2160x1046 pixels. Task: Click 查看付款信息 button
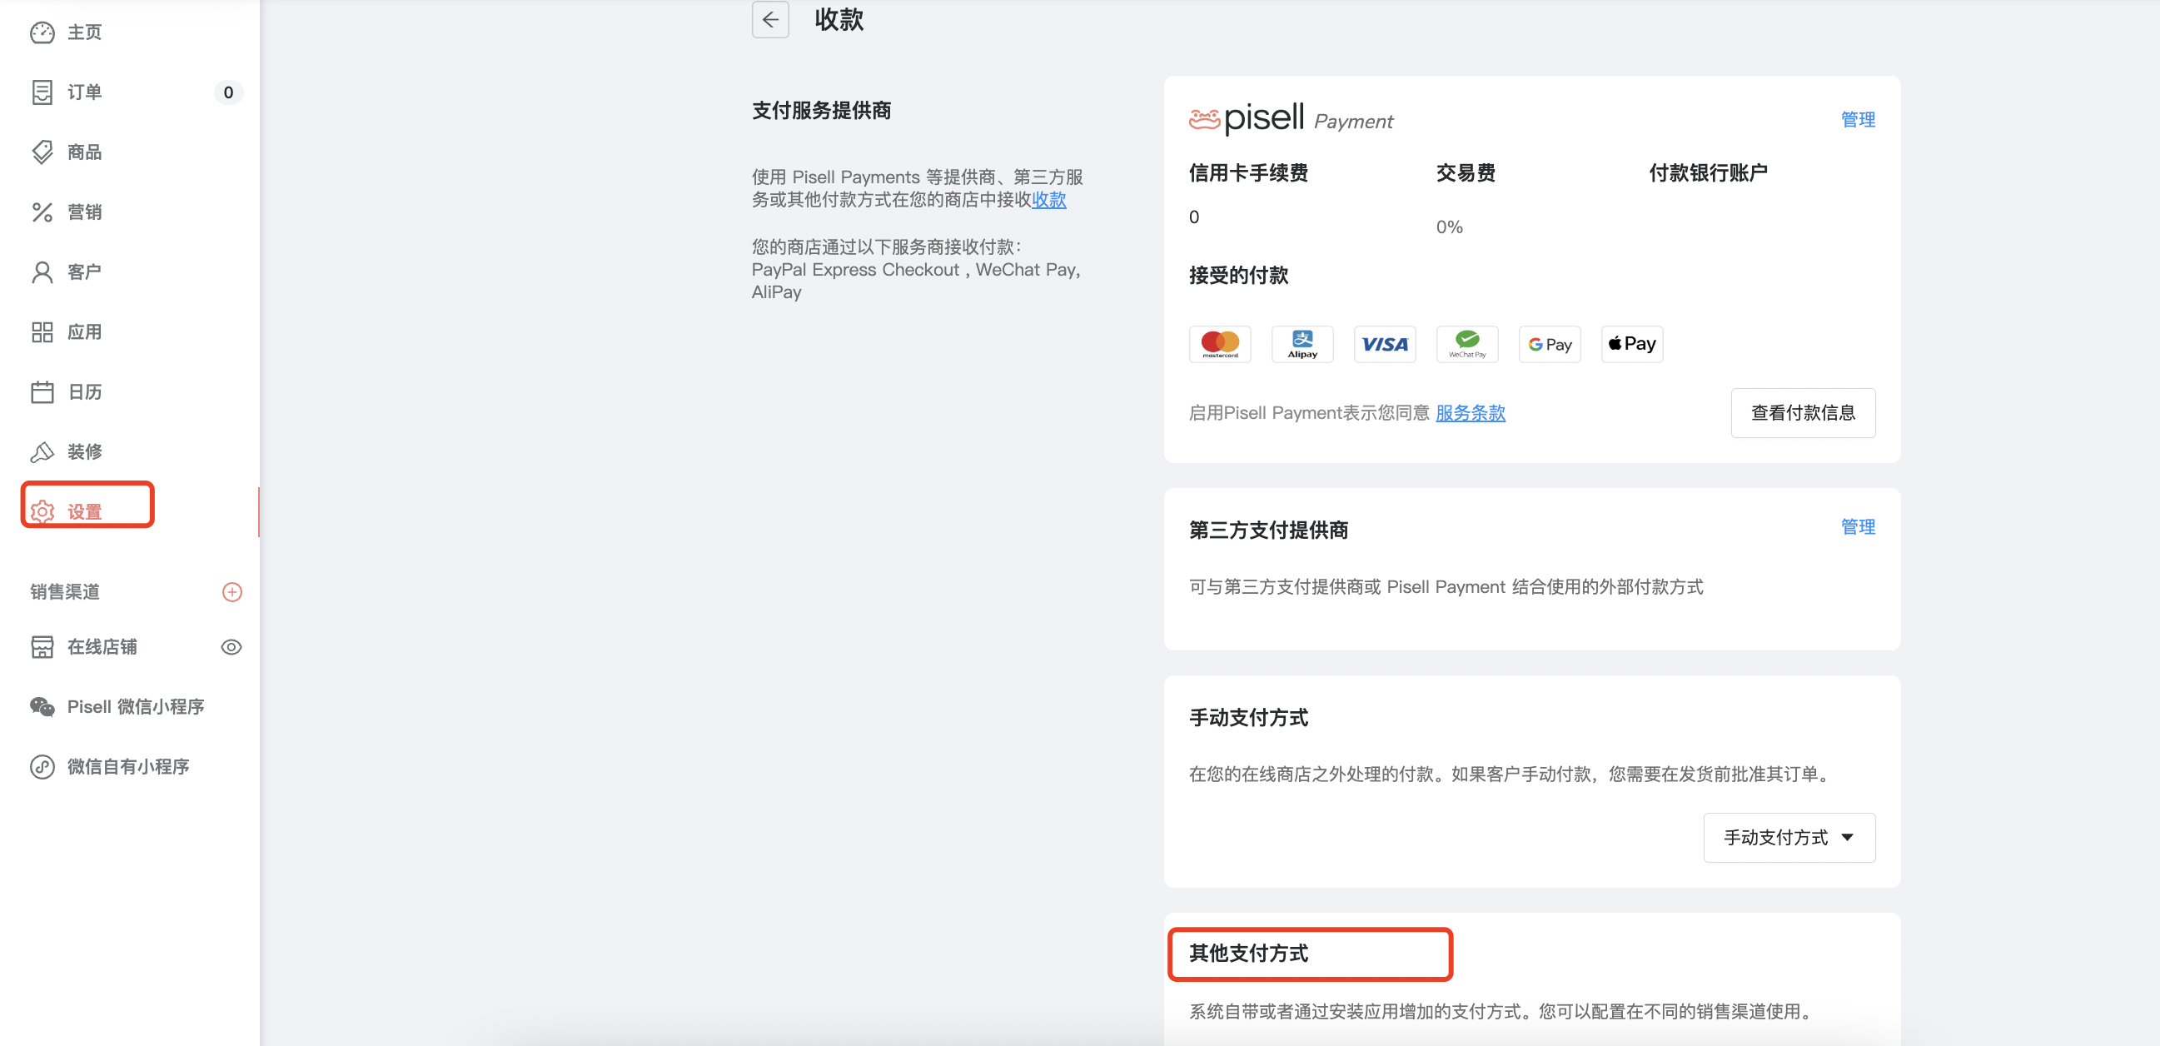coord(1803,413)
